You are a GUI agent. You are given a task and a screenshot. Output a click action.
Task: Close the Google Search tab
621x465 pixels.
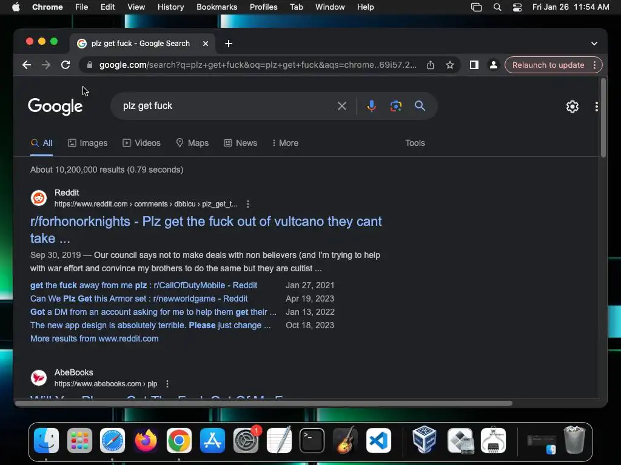click(x=206, y=44)
